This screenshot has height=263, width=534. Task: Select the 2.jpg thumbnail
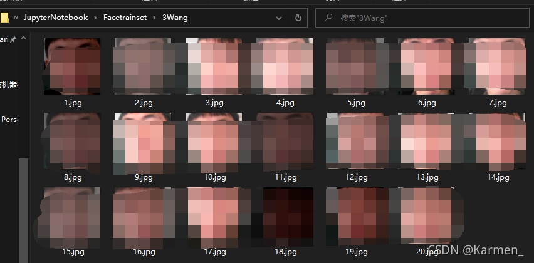143,66
